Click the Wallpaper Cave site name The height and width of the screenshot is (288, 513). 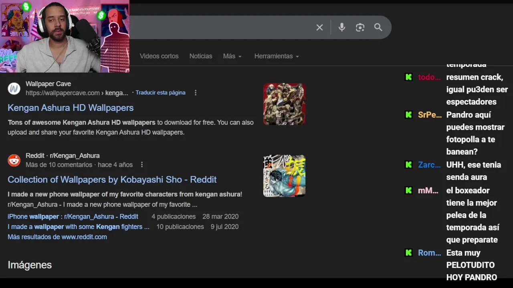point(48,84)
